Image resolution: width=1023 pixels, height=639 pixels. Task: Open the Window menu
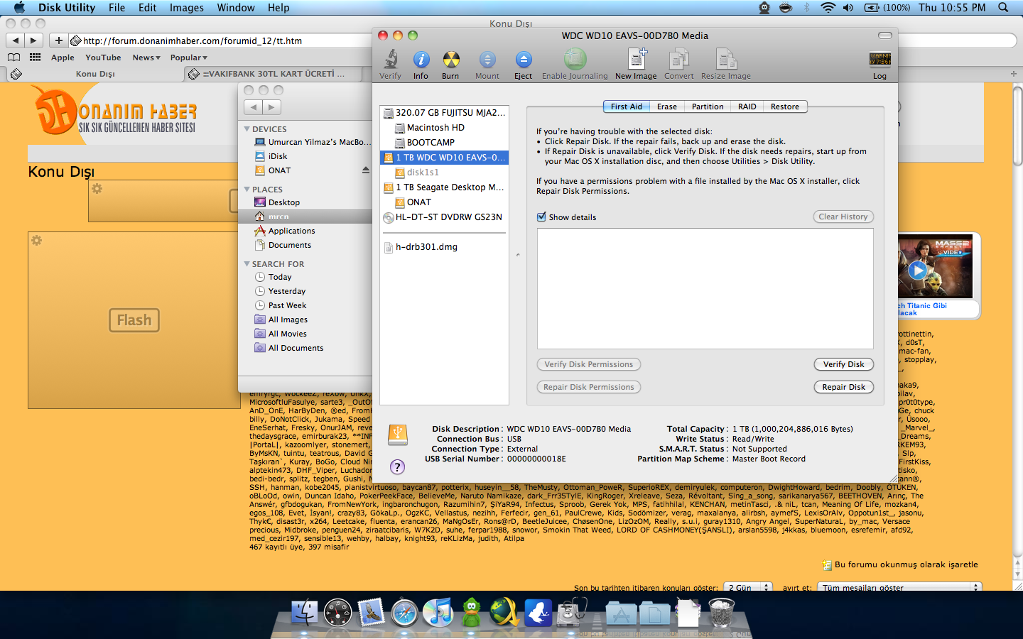coord(236,7)
